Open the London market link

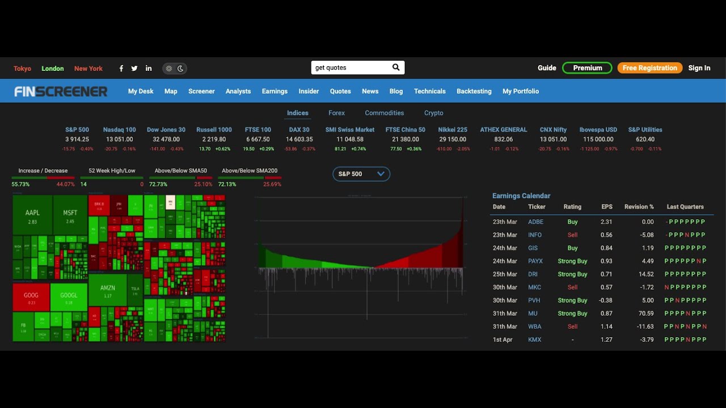pyautogui.click(x=53, y=69)
